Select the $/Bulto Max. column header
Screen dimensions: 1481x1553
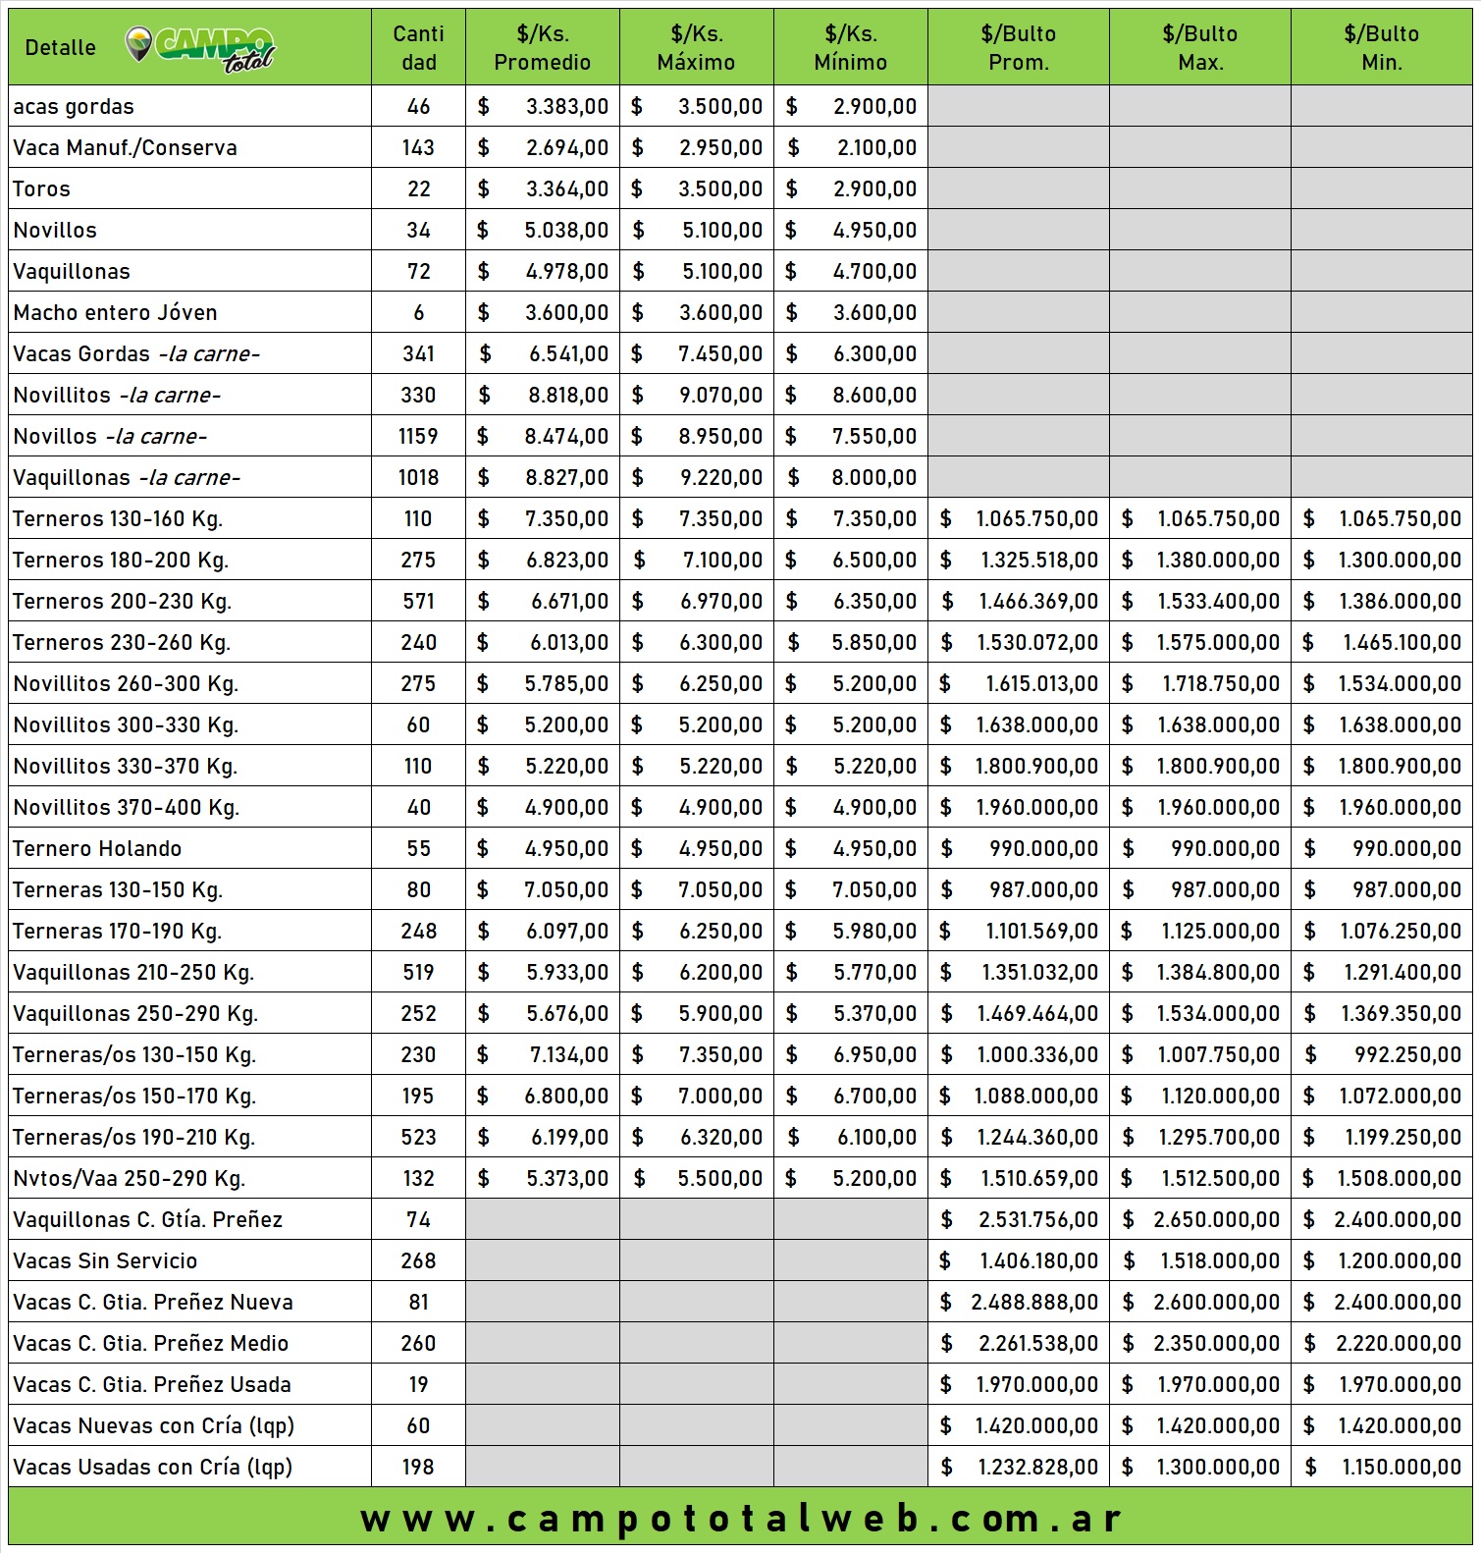[1199, 48]
